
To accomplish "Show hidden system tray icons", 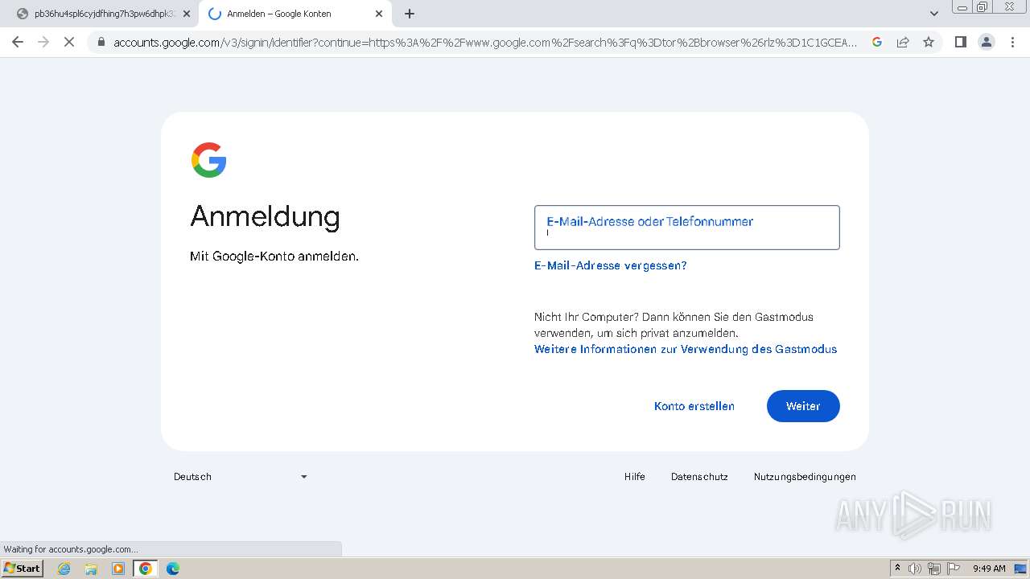I will (x=898, y=569).
